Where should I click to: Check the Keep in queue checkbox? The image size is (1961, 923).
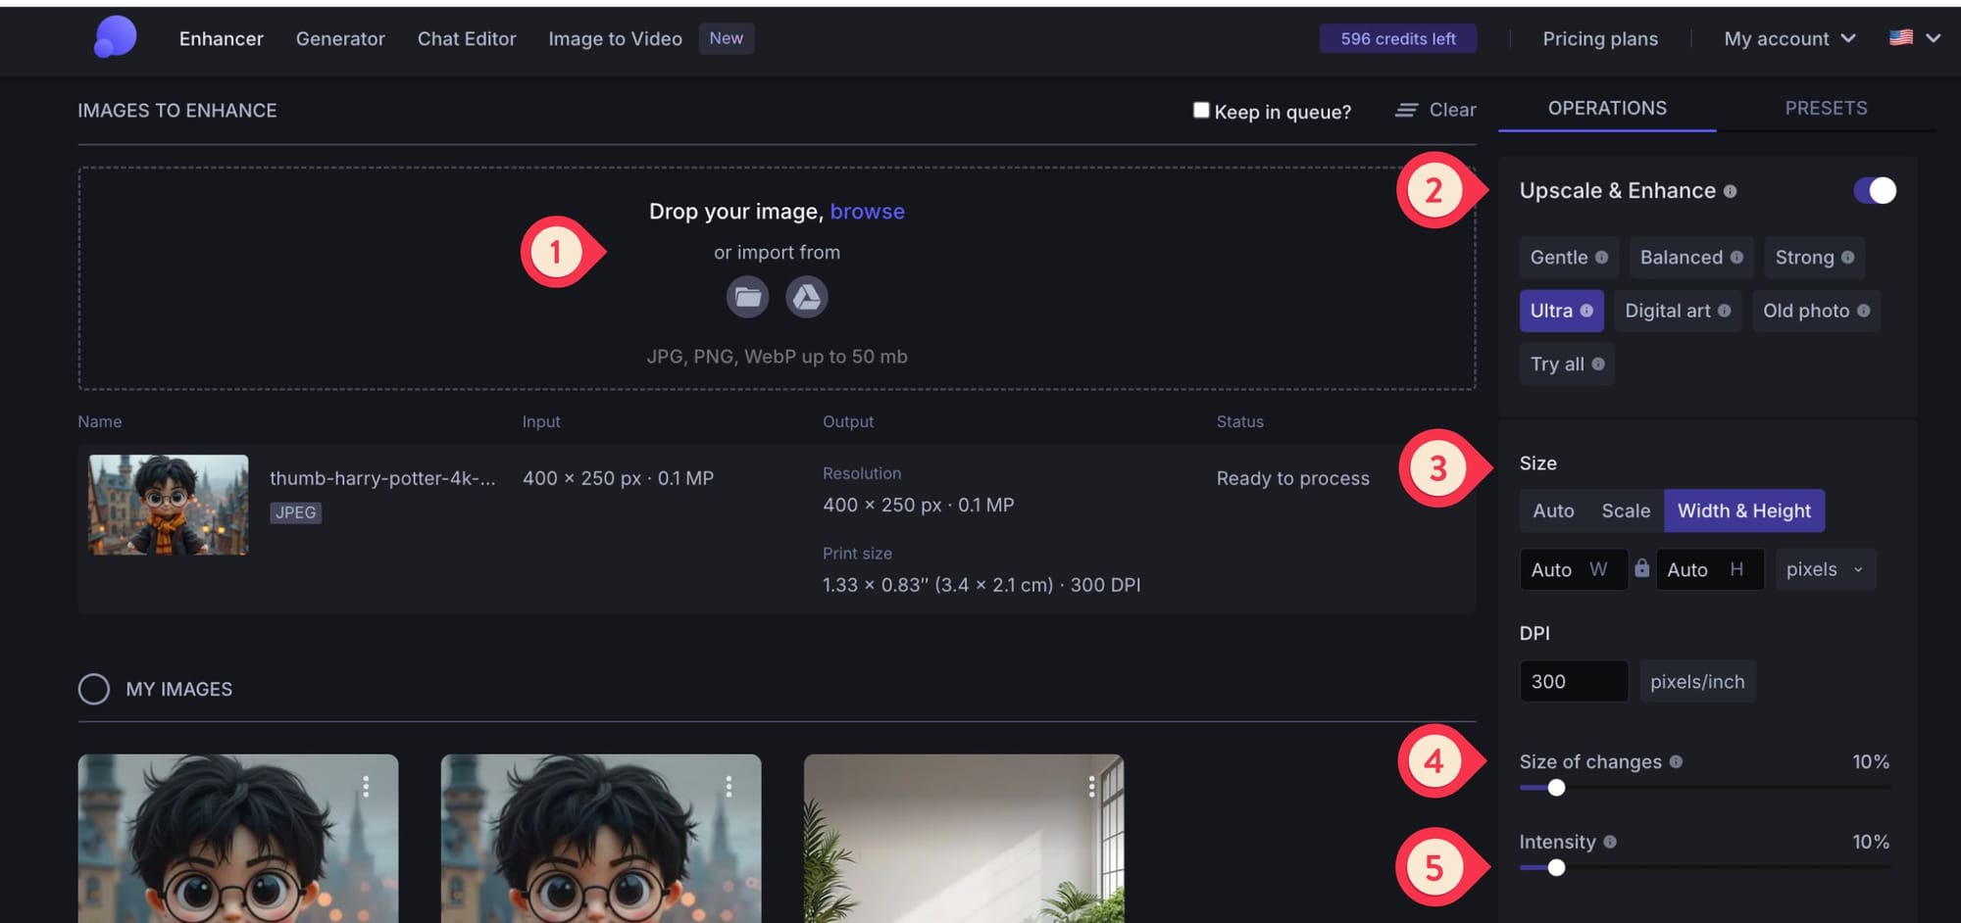1200,110
